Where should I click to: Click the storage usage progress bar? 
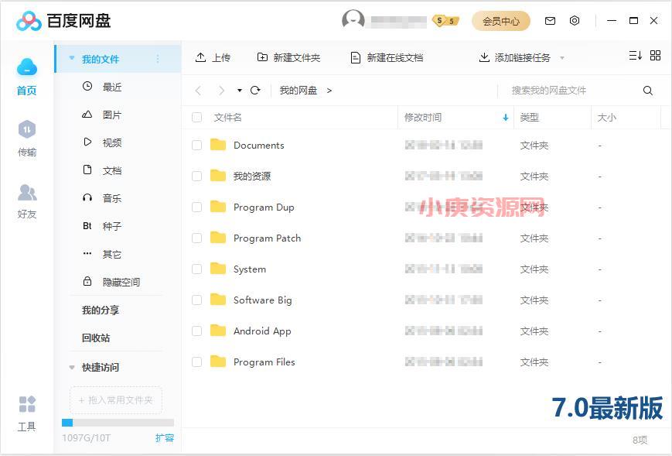[x=118, y=423]
